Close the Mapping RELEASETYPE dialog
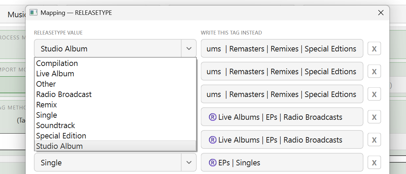Viewport: 406px width, 174px height. pyautogui.click(x=381, y=13)
